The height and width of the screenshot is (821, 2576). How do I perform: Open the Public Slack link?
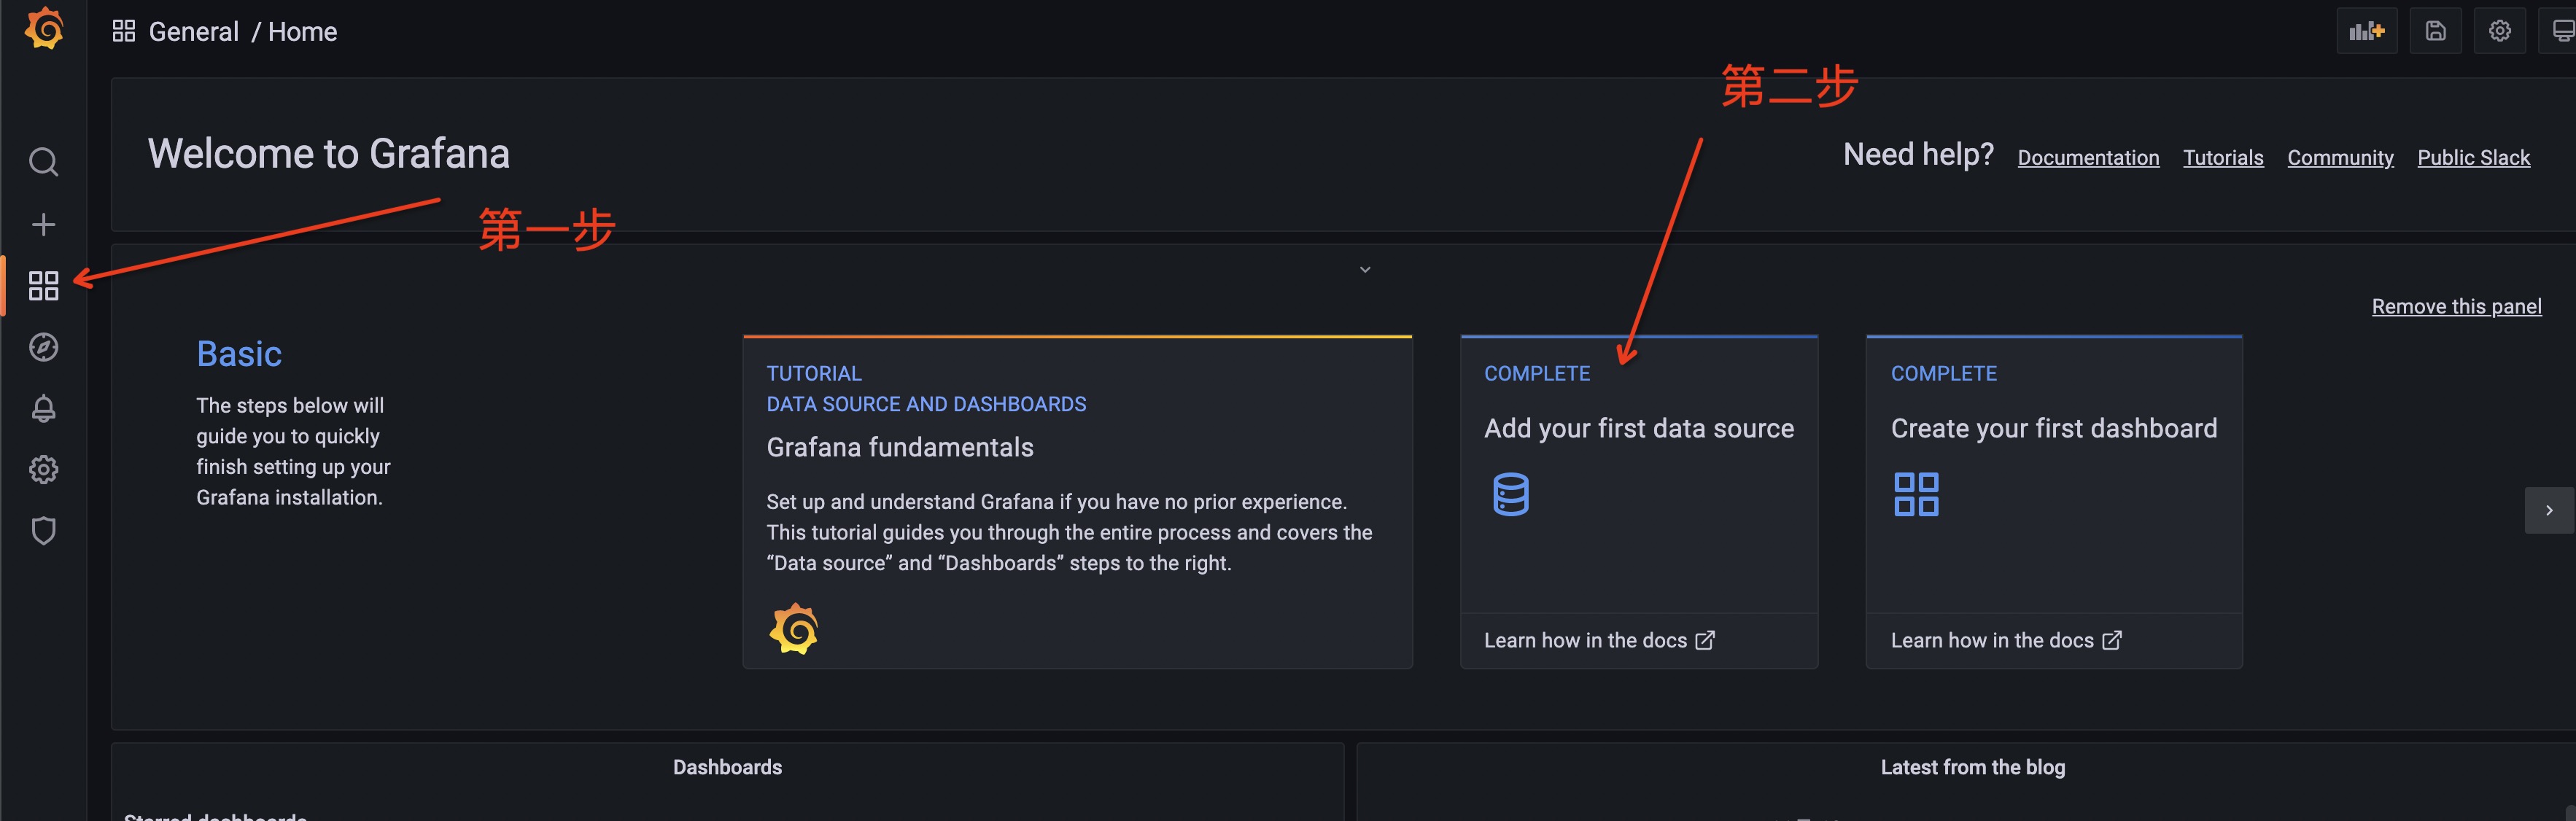[x=2473, y=158]
